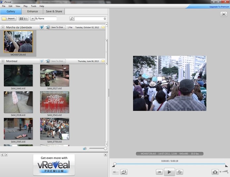This screenshot has height=177, width=230.
Task: Toggle the Montreal group checkmark
Action: [x=42, y=61]
